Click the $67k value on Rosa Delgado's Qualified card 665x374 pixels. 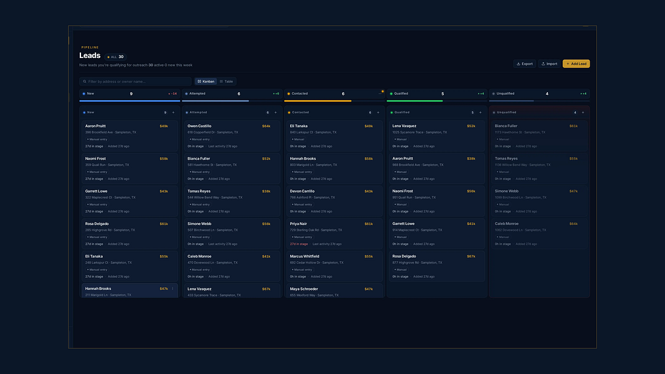[x=471, y=257]
